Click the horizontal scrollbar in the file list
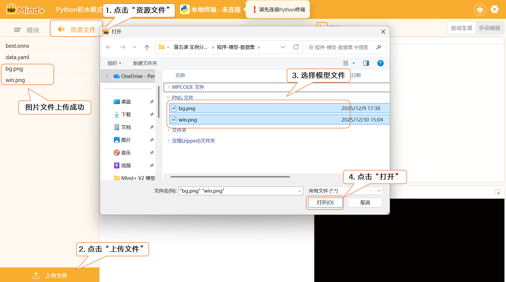 (x=230, y=177)
